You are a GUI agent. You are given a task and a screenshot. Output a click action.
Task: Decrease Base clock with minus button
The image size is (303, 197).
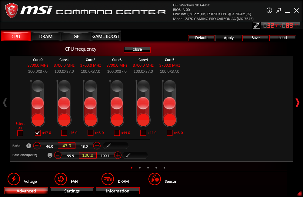pyautogui.click(x=58, y=155)
